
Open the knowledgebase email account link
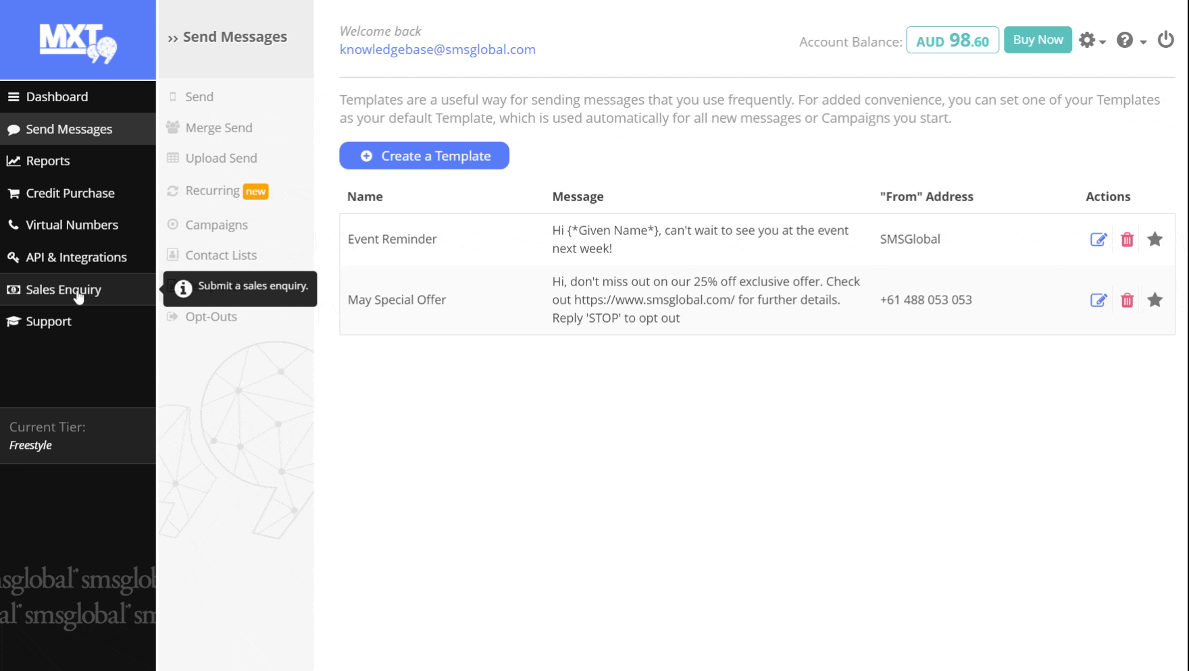click(437, 49)
